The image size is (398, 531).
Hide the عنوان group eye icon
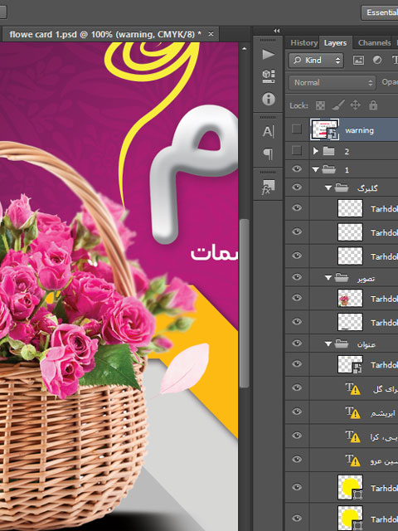point(297,343)
